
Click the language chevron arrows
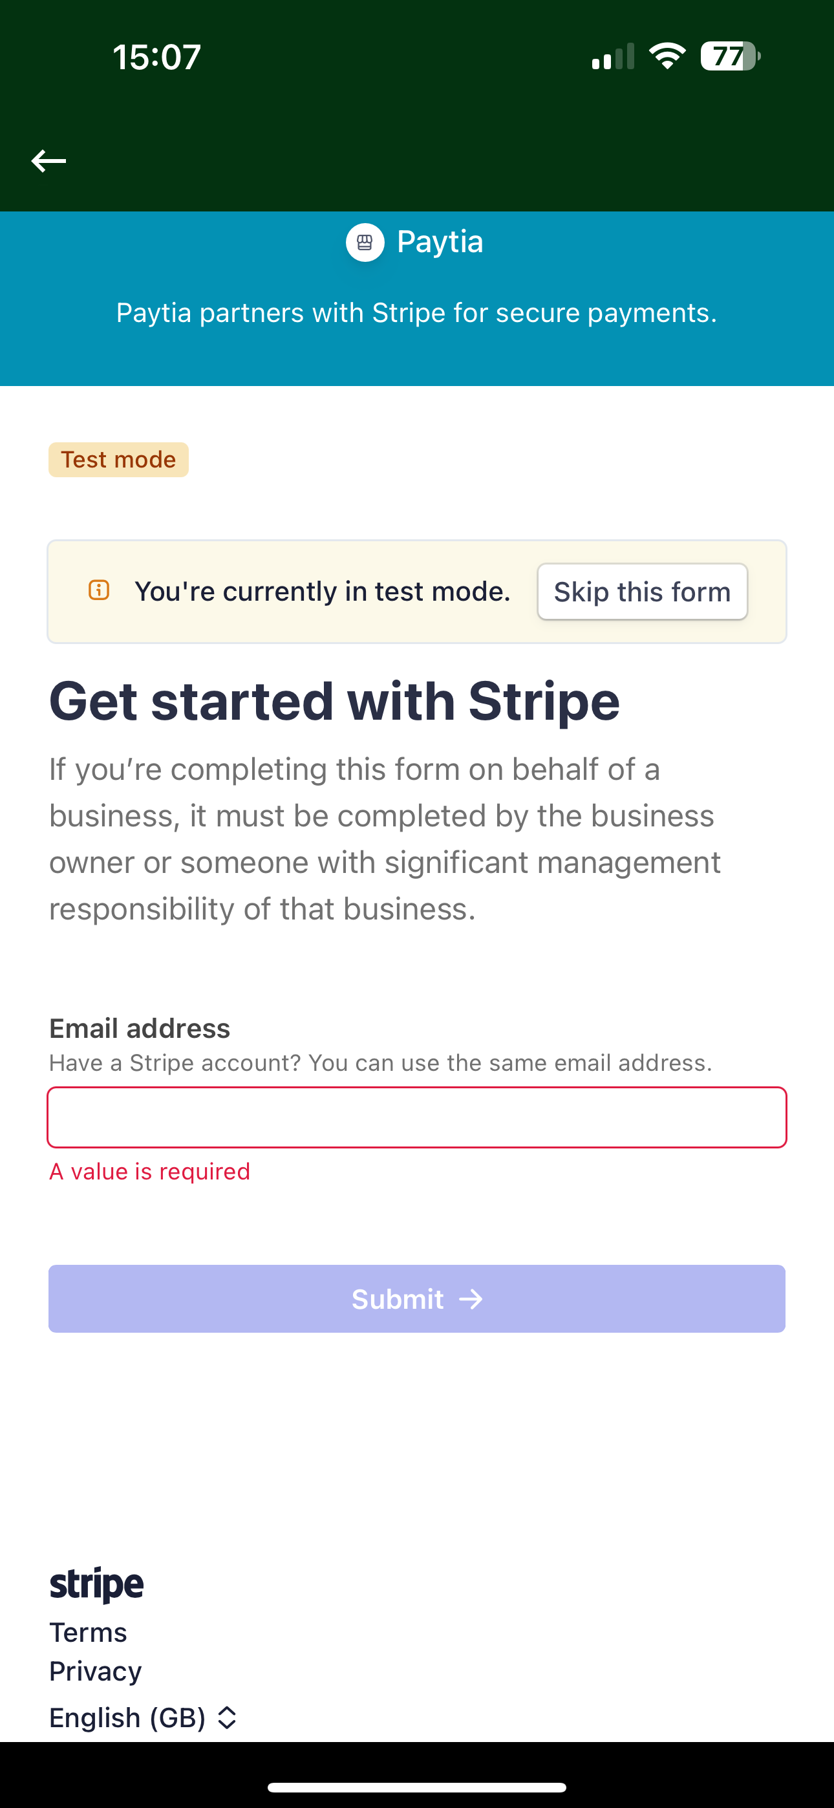[227, 1717]
